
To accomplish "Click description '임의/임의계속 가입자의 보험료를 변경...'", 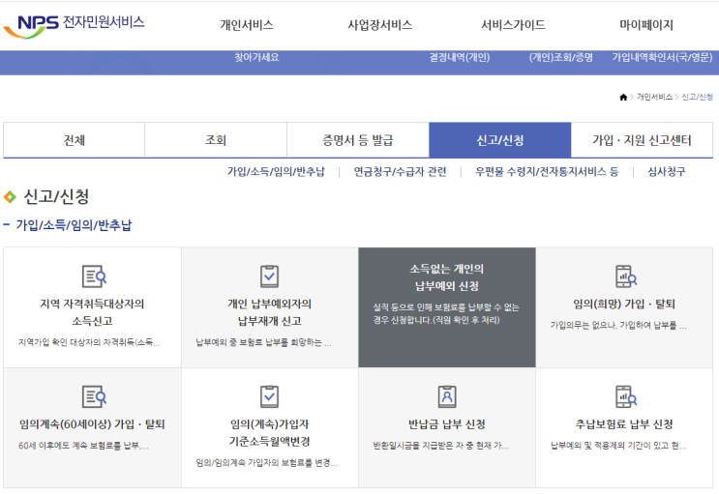I will point(267,463).
